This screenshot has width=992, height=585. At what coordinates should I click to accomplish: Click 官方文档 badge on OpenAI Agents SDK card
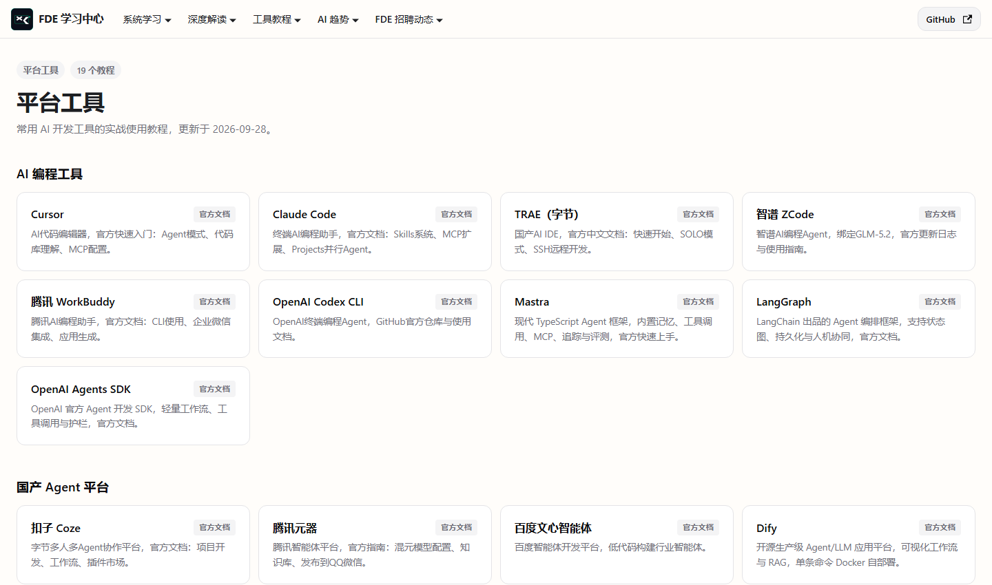tap(215, 389)
